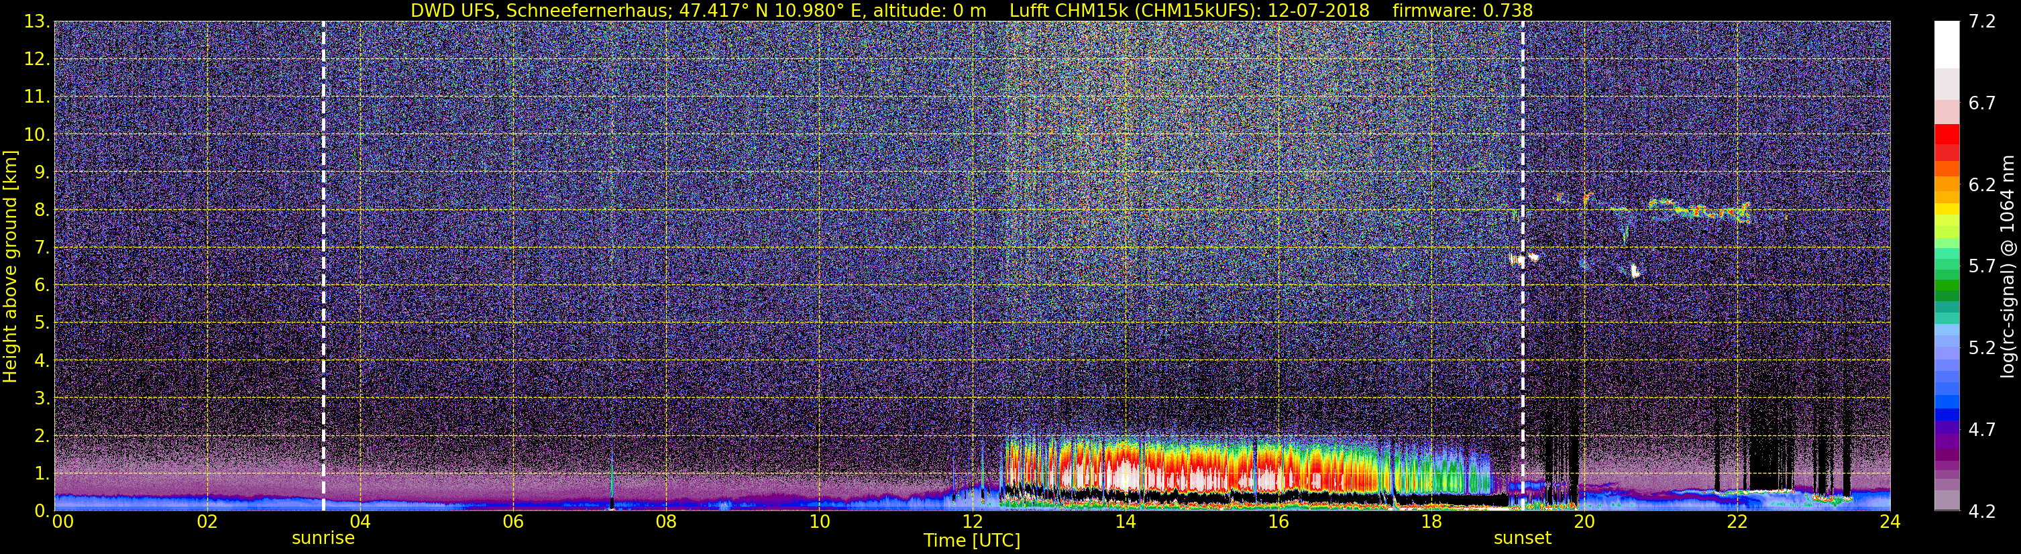Click the colorbar tick label 4.2
Viewport: 2021px width, 554px height.
(x=1982, y=512)
